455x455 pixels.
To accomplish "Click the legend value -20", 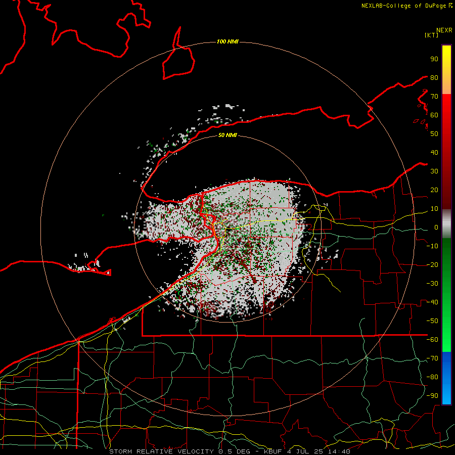I will [x=432, y=264].
